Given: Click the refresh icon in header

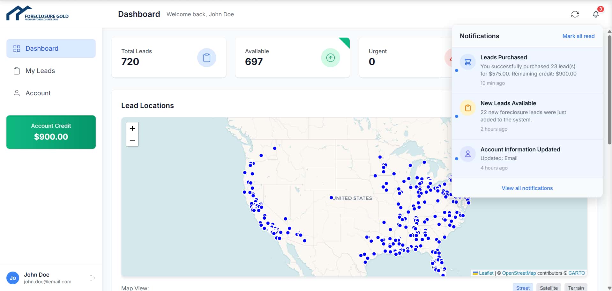Looking at the screenshot, I should 575,14.
